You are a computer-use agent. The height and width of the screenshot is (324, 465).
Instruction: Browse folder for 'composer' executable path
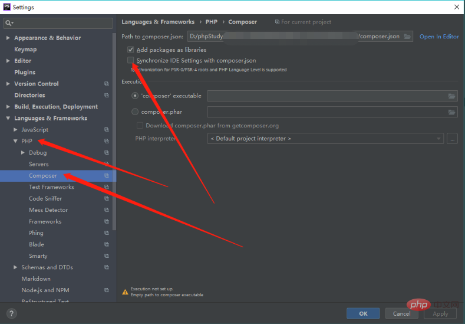point(451,96)
